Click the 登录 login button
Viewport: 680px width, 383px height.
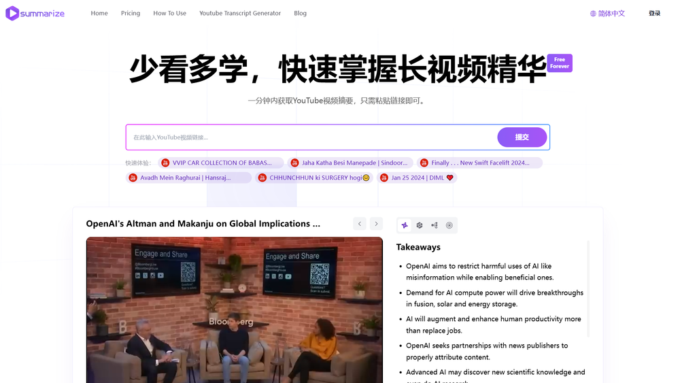click(654, 14)
